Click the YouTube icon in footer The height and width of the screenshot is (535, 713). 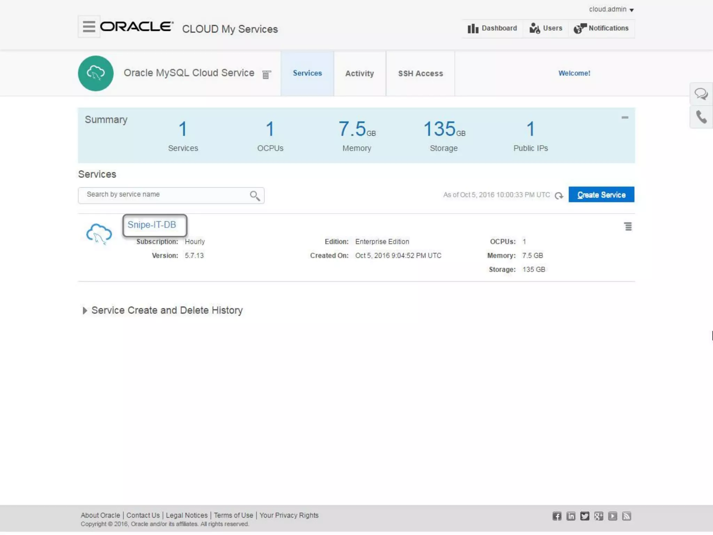(x=613, y=516)
